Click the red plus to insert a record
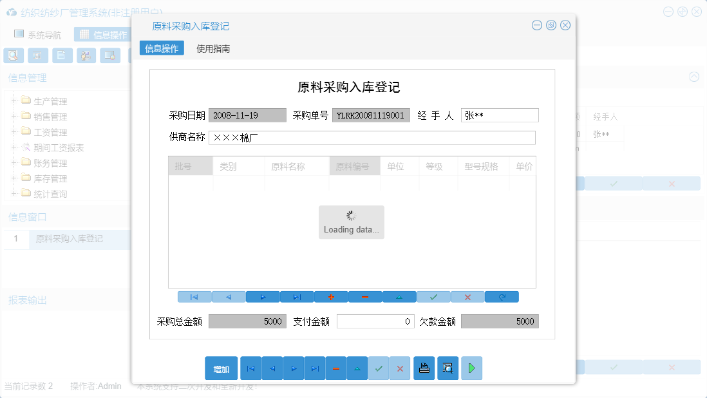 [330, 296]
